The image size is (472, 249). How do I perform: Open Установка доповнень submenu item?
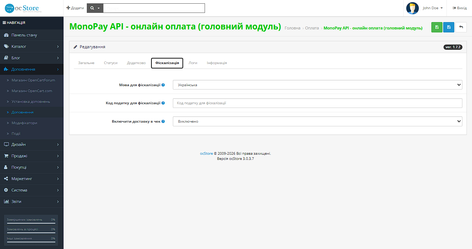pos(32,101)
